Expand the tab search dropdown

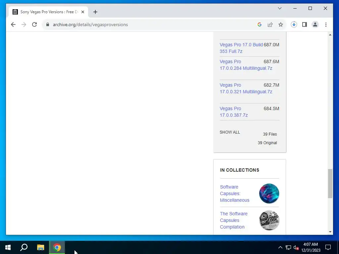279,8
